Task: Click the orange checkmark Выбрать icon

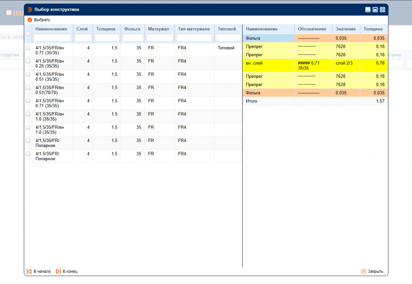Action: 30,20
